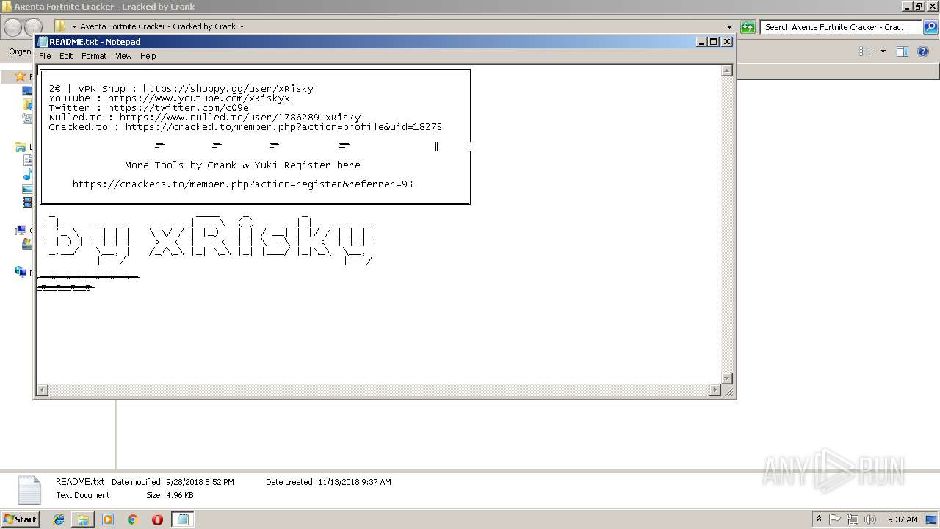The image size is (940, 529).
Task: Minimize the README.txt Notepad window
Action: tap(701, 42)
